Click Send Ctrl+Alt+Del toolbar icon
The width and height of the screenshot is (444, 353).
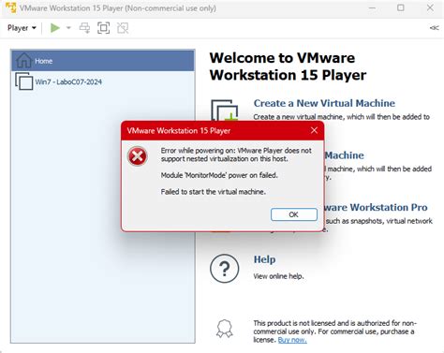[x=84, y=28]
